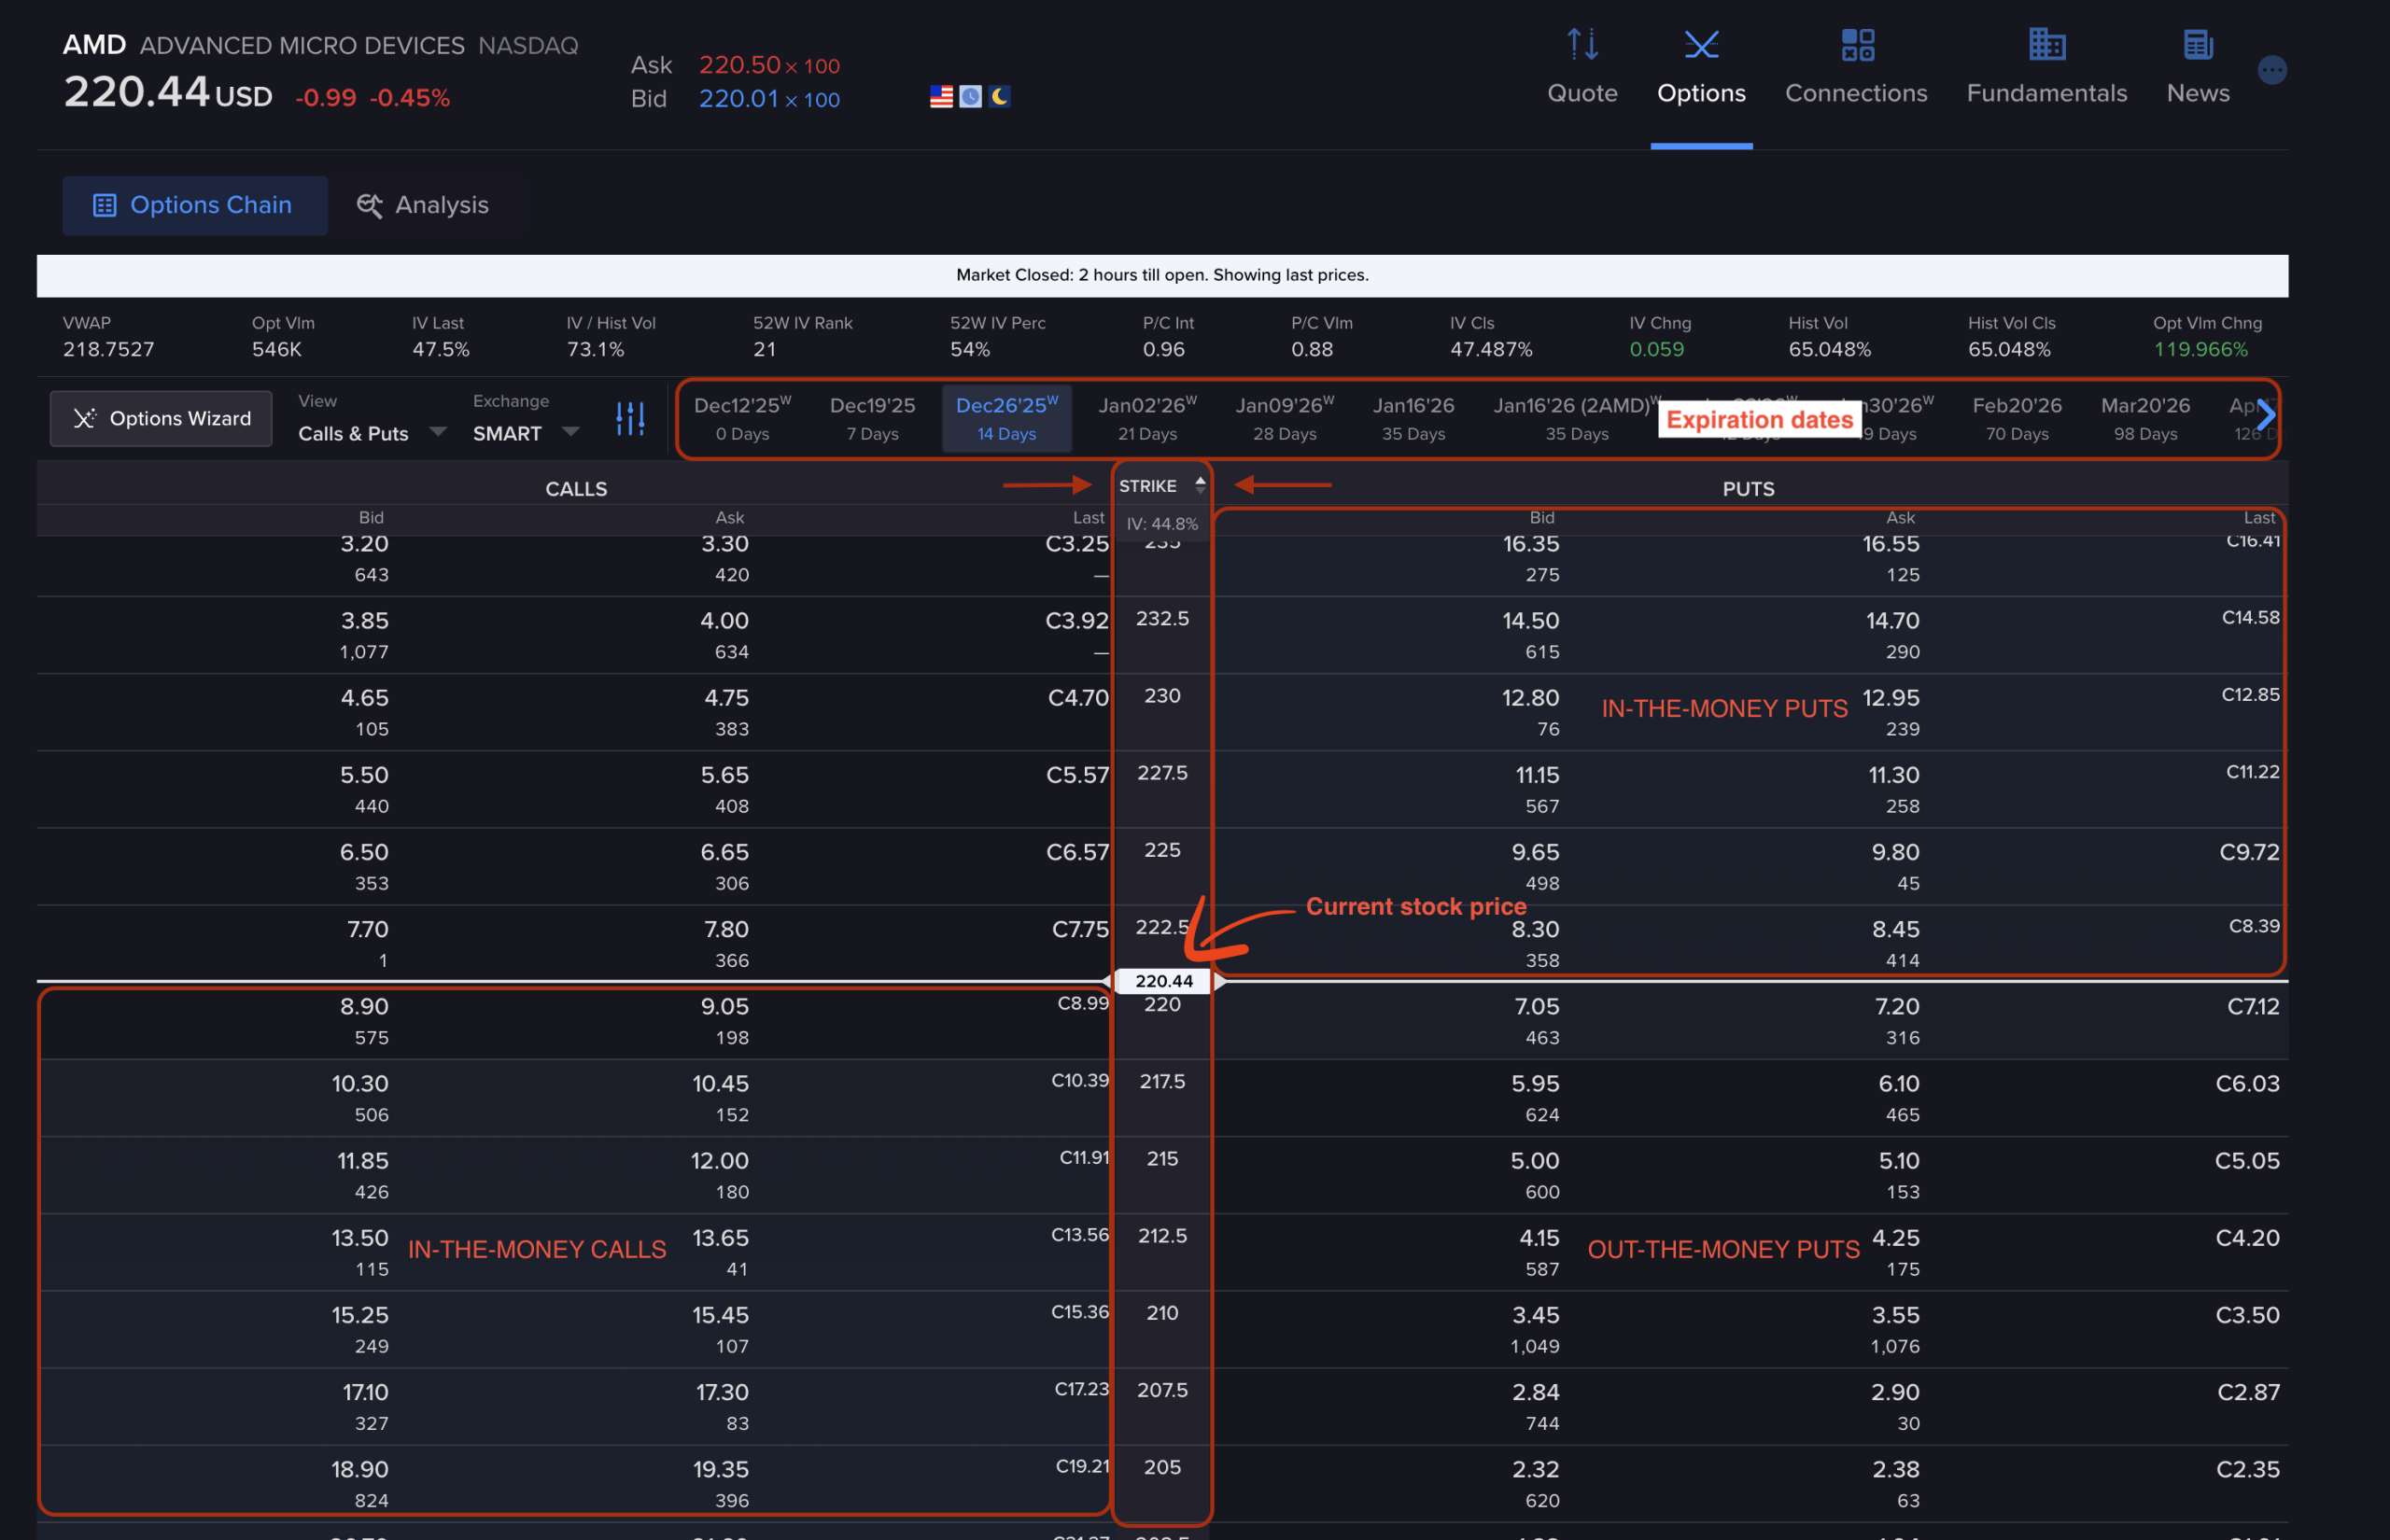Click the Options Wizard crosshair icon
The image size is (2390, 1540).
tap(85, 418)
